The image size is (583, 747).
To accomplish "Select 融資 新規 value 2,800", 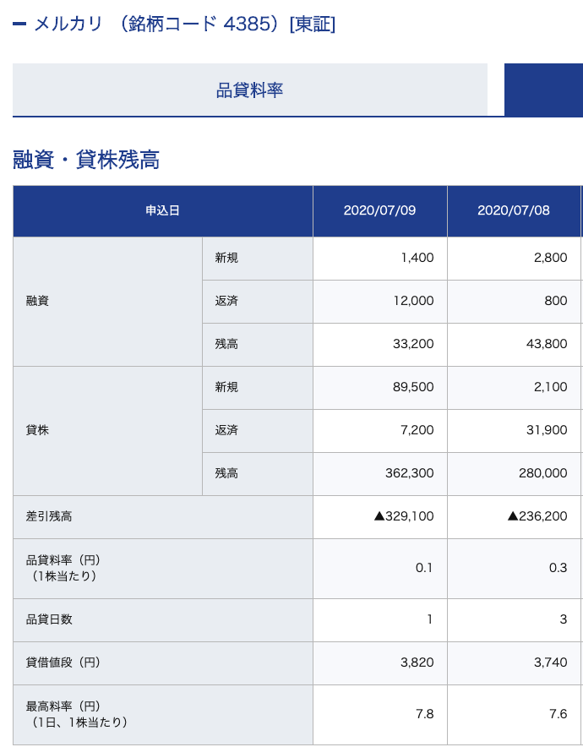I will pos(551,258).
